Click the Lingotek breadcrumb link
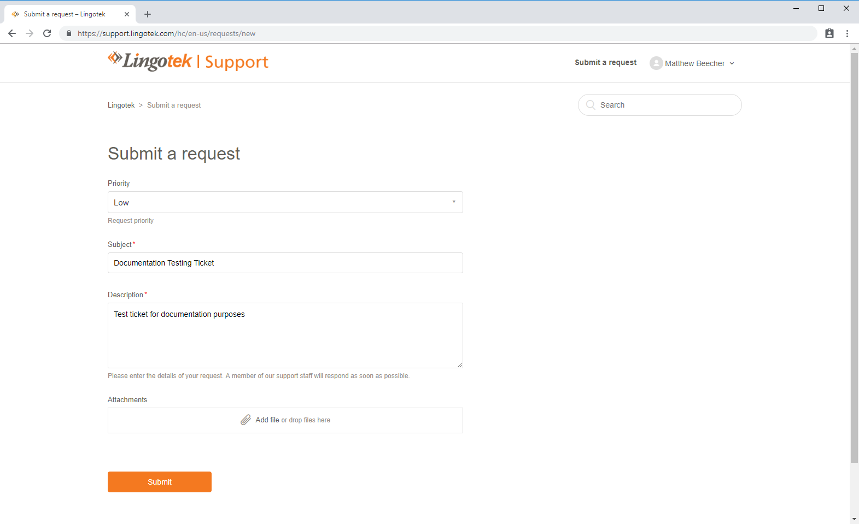The image size is (859, 524). point(121,105)
